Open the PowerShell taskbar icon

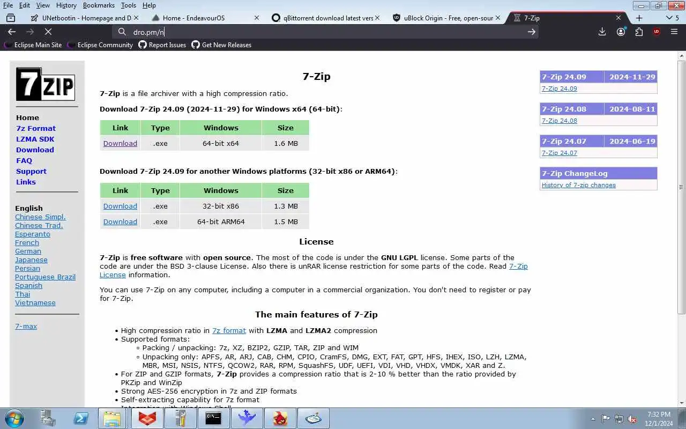tap(81, 418)
